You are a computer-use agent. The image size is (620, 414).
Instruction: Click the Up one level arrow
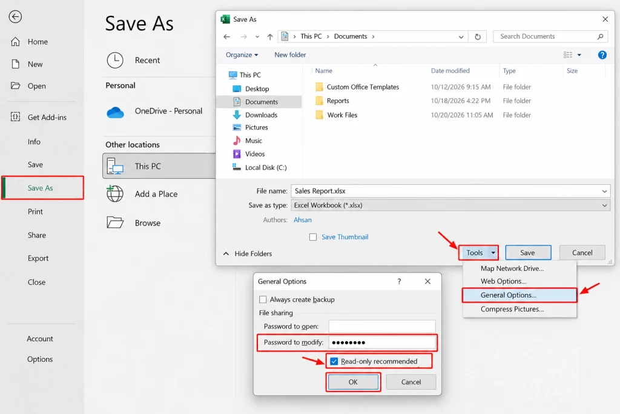click(270, 37)
